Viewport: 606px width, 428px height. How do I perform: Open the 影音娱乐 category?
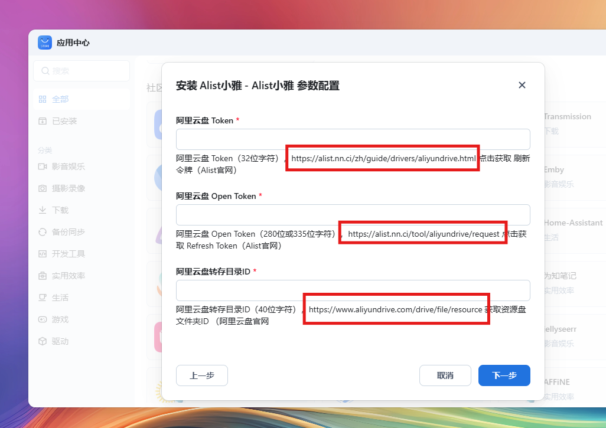(x=82, y=166)
